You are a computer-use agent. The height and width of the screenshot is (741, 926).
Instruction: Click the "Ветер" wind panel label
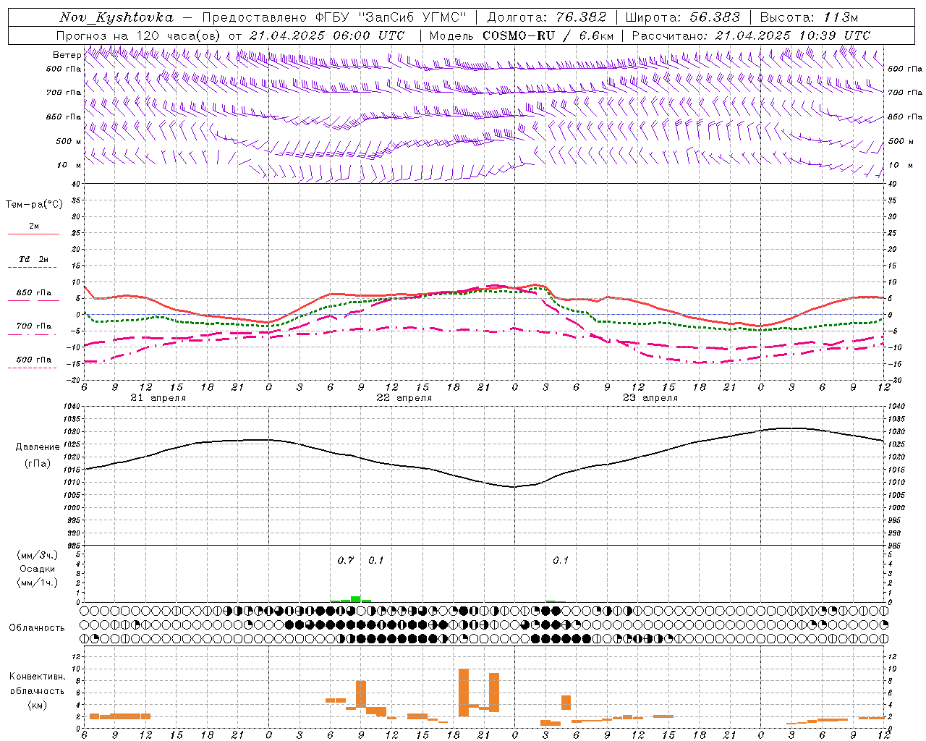tap(67, 55)
